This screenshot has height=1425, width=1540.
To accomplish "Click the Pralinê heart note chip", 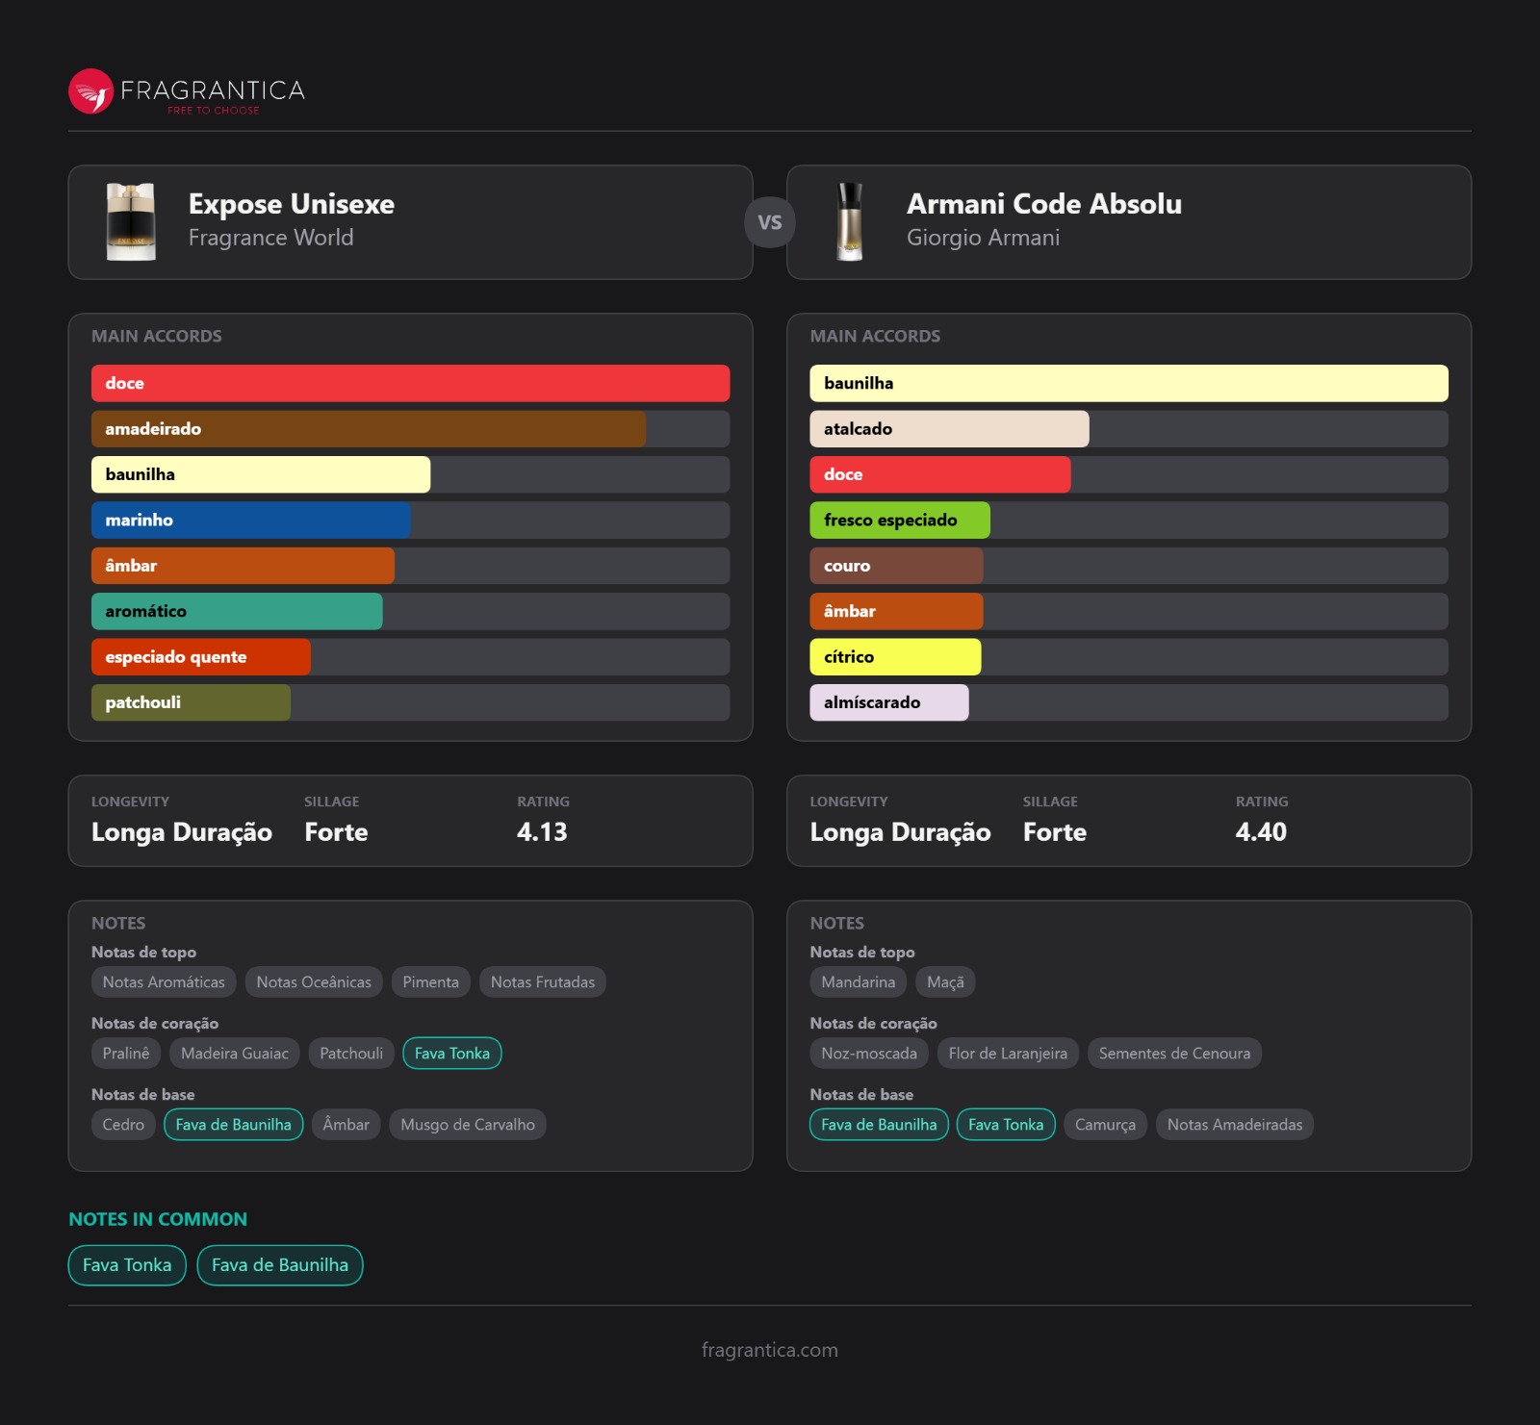I will [126, 1054].
